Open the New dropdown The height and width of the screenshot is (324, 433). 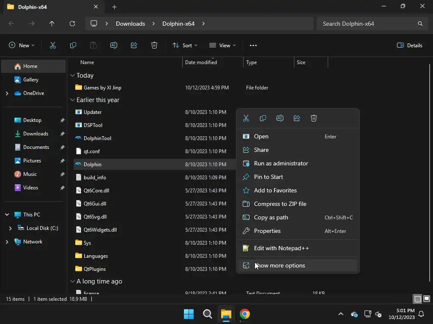pyautogui.click(x=22, y=46)
